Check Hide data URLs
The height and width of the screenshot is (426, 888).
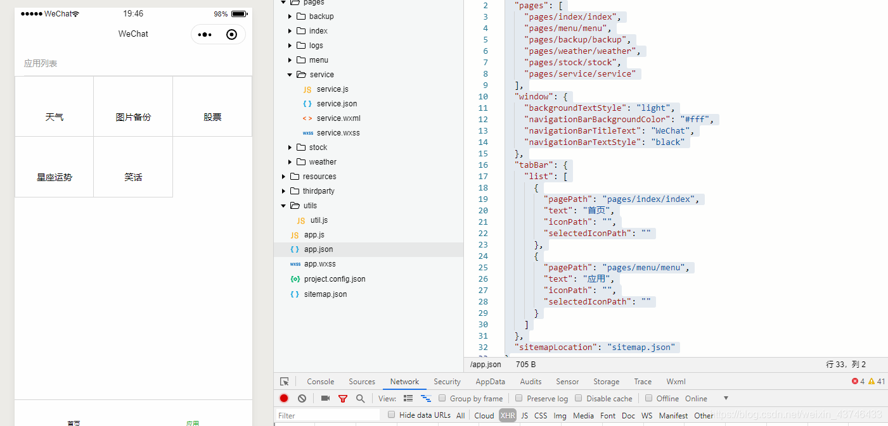click(392, 415)
